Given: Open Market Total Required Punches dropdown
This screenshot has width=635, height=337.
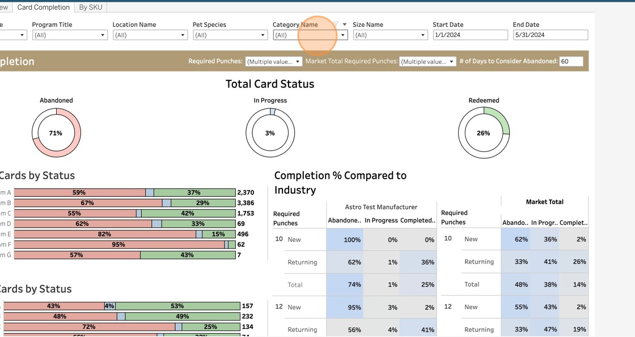Looking at the screenshot, I should tap(427, 61).
